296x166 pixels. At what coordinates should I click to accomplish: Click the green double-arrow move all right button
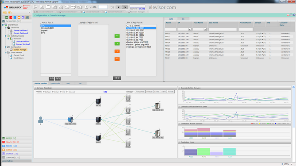click(117, 36)
